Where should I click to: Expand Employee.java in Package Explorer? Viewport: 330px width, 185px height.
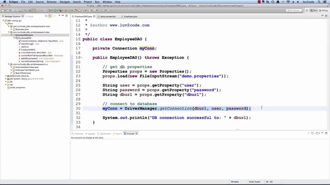point(11,29)
